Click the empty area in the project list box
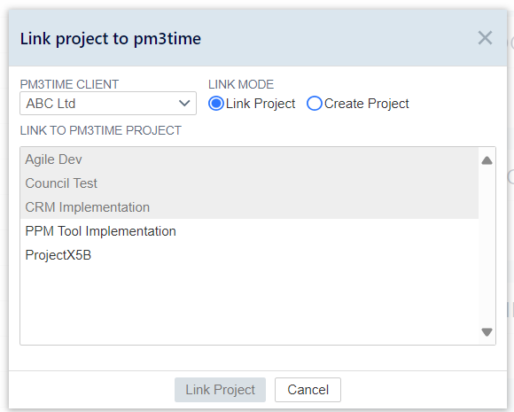Screen dimensions: 514x412 pyautogui.click(x=249, y=305)
